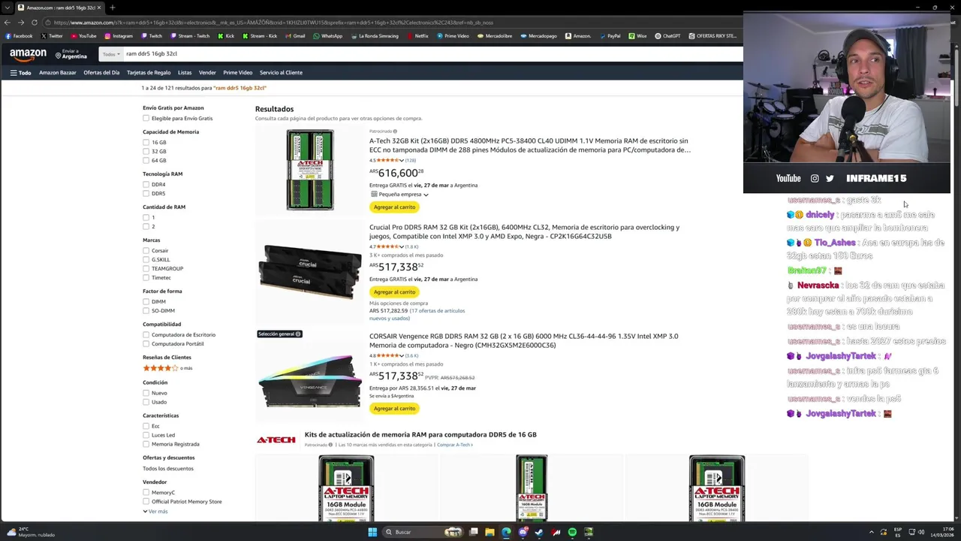Click the Amazon search input field

point(432,54)
